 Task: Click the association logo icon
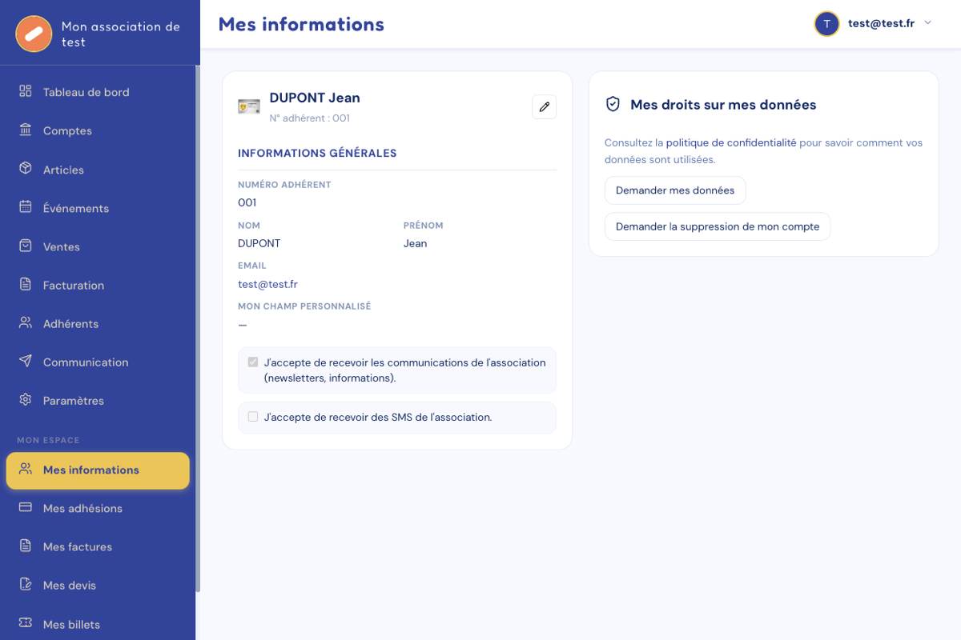pyautogui.click(x=34, y=34)
